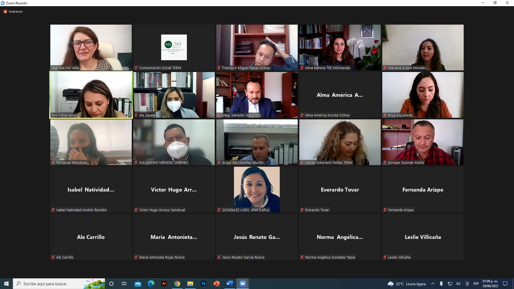Expand hidden system tray icons chevron
This screenshot has height=289, width=514.
[433, 284]
